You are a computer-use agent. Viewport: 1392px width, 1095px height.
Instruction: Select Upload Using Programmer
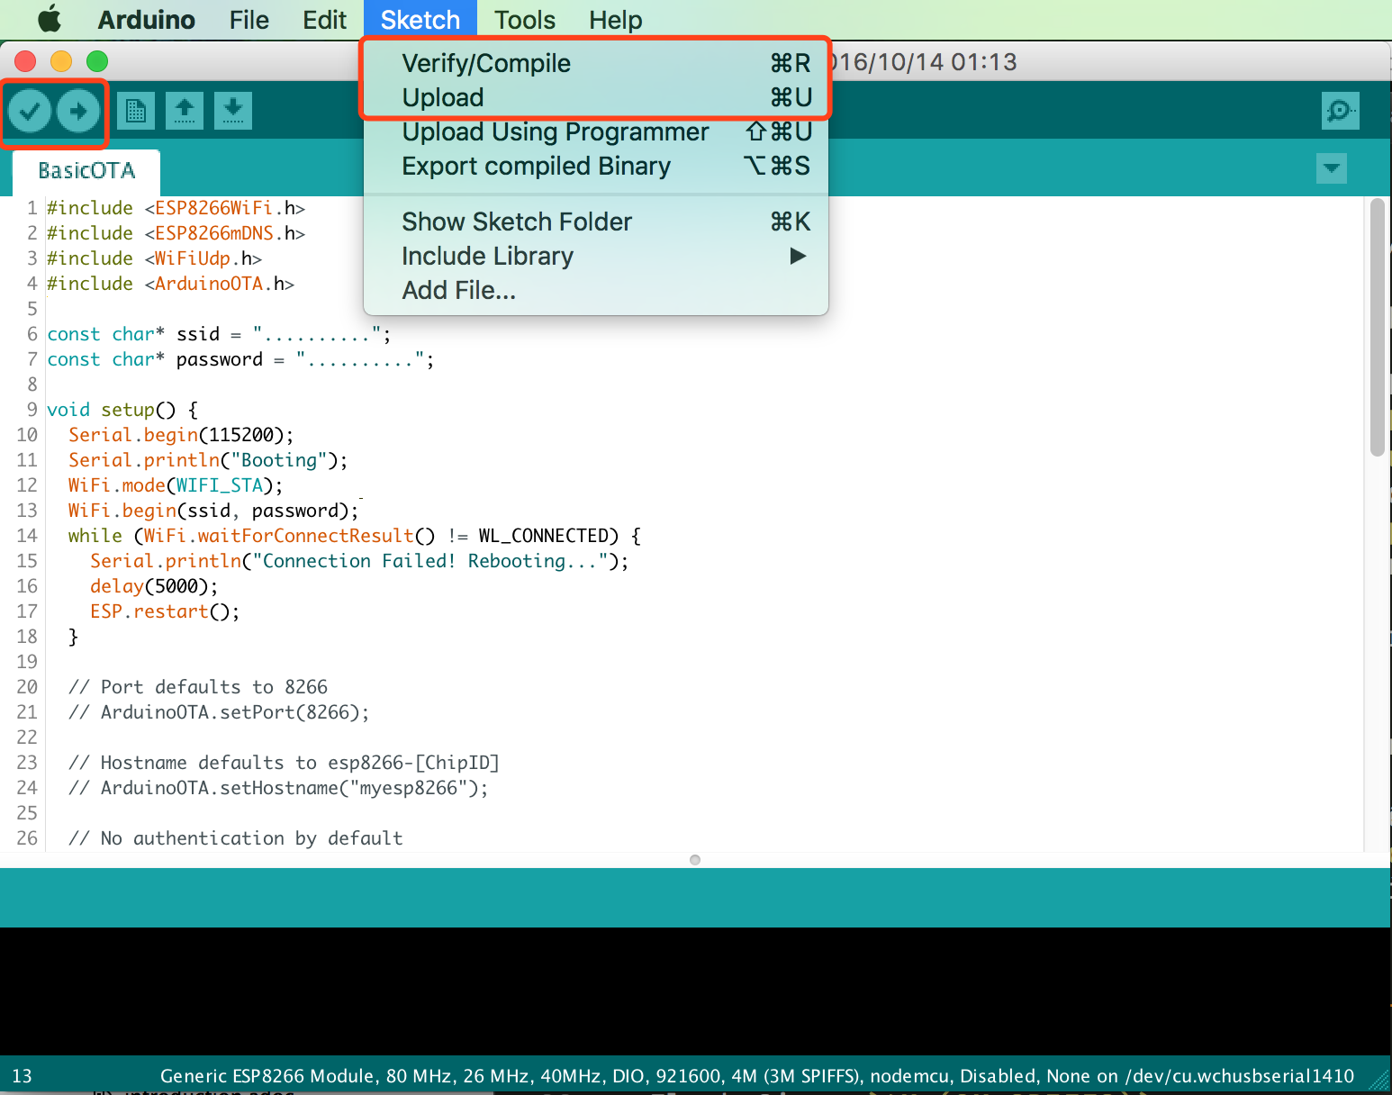(x=596, y=132)
